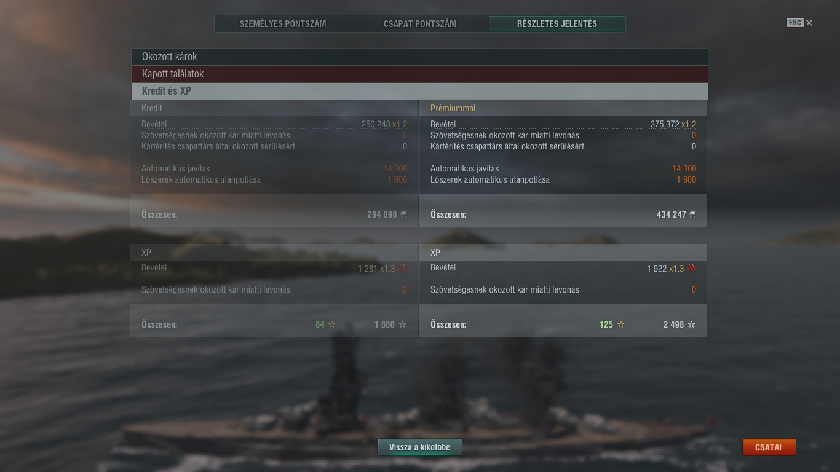The height and width of the screenshot is (472, 840).
Task: Click the Prémiummal column header
Action: point(453,108)
